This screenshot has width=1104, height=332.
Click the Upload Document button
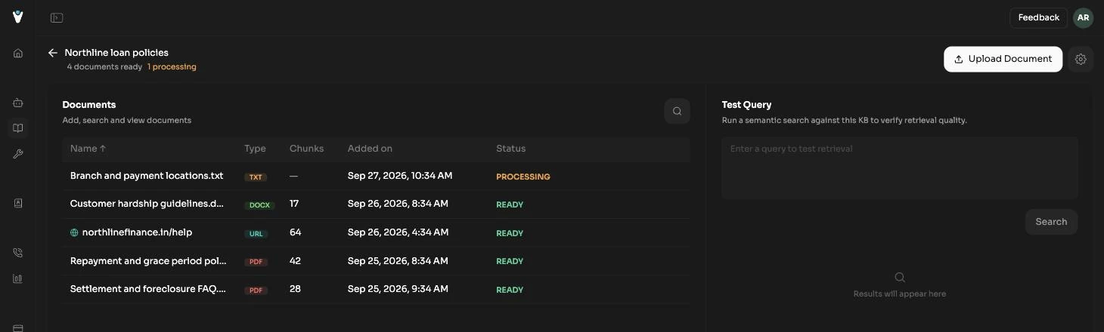(1003, 59)
